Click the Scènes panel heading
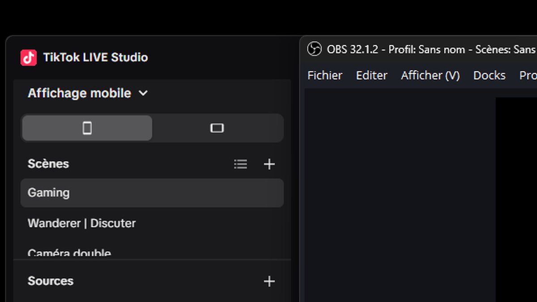Viewport: 537px width, 302px height. tap(48, 164)
